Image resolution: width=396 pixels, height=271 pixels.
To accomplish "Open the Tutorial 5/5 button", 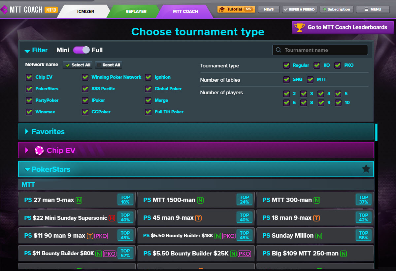I will (x=236, y=9).
